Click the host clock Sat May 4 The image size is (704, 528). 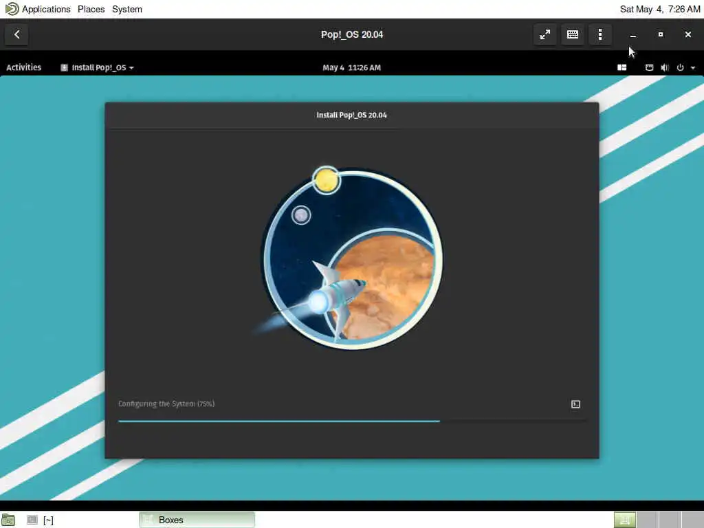(659, 9)
